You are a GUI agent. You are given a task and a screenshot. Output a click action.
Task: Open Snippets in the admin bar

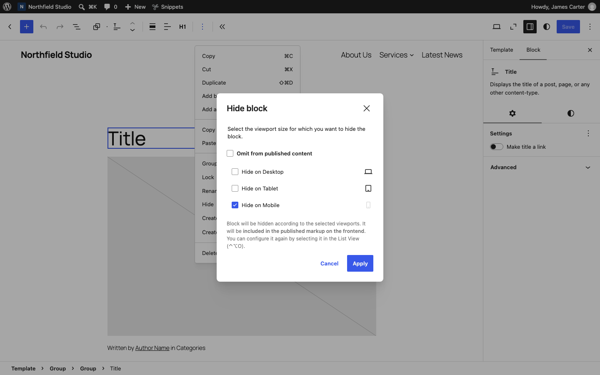167,7
